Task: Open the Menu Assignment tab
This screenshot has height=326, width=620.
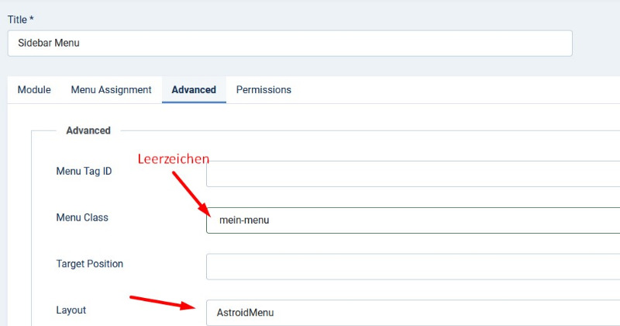Action: click(111, 90)
